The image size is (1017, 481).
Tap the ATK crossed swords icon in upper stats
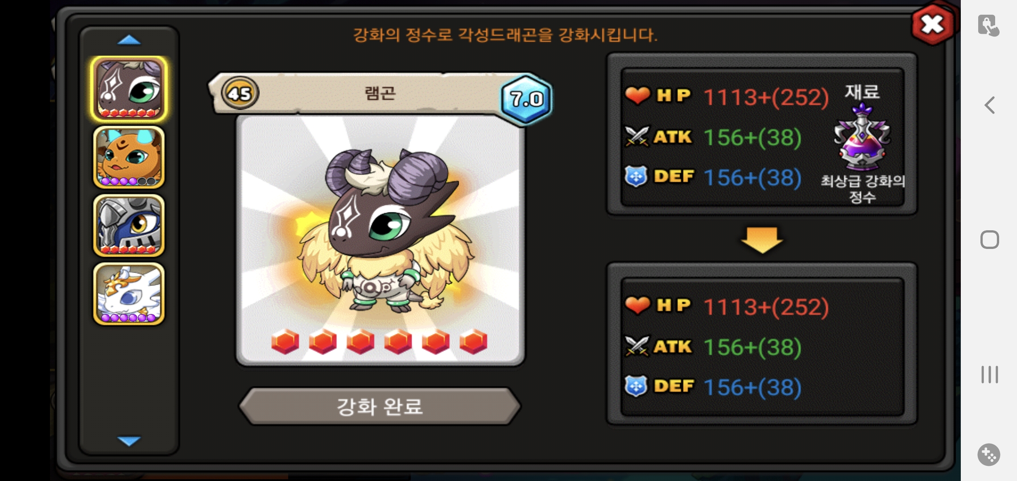(637, 136)
